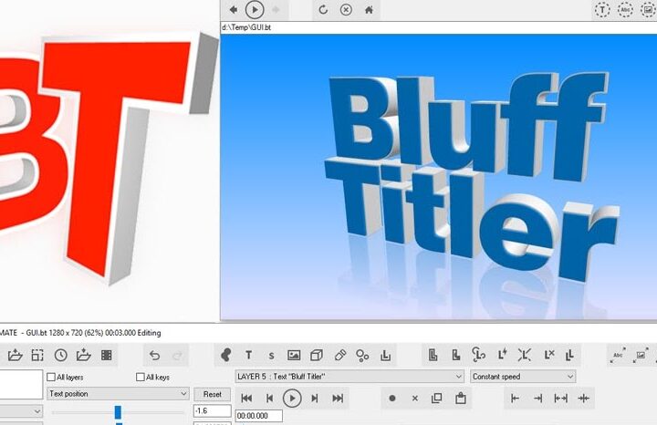
Task: Click the L icon with looping arrow
Action: [478, 355]
